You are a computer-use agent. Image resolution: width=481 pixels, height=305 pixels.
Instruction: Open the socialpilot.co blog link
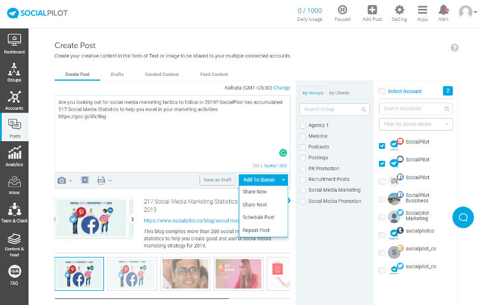pyautogui.click(x=191, y=220)
